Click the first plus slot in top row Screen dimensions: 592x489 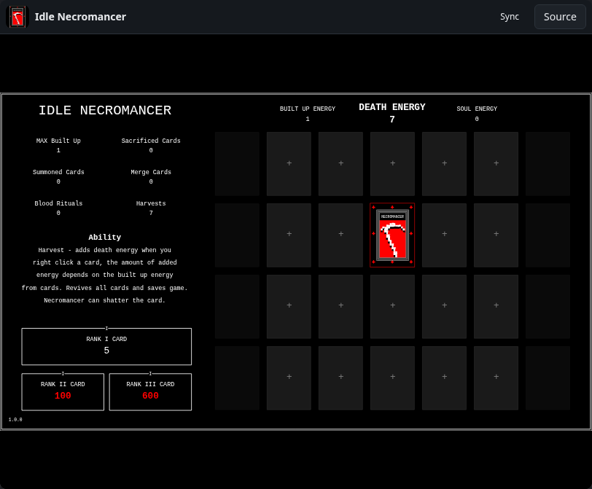coord(289,164)
